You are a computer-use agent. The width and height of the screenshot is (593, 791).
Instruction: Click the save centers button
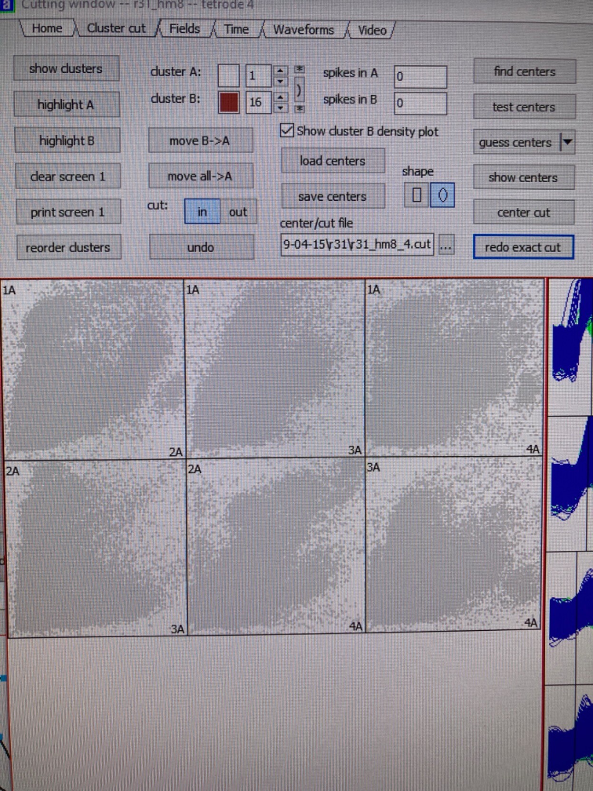[333, 196]
